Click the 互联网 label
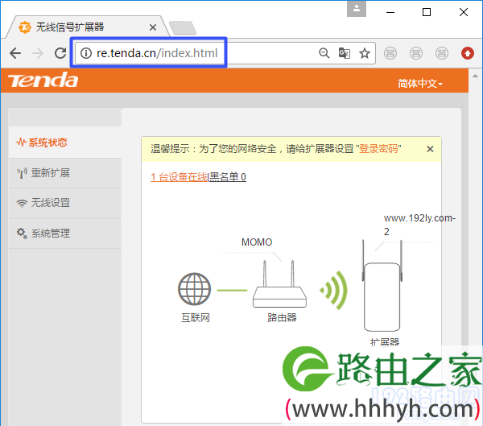483x426 pixels. pos(196,317)
